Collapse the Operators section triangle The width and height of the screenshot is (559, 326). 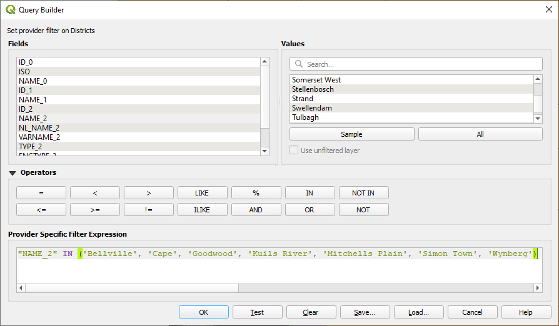13,173
